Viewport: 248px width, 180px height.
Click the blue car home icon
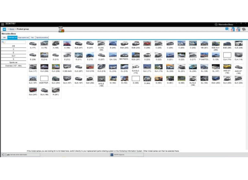[5, 29]
